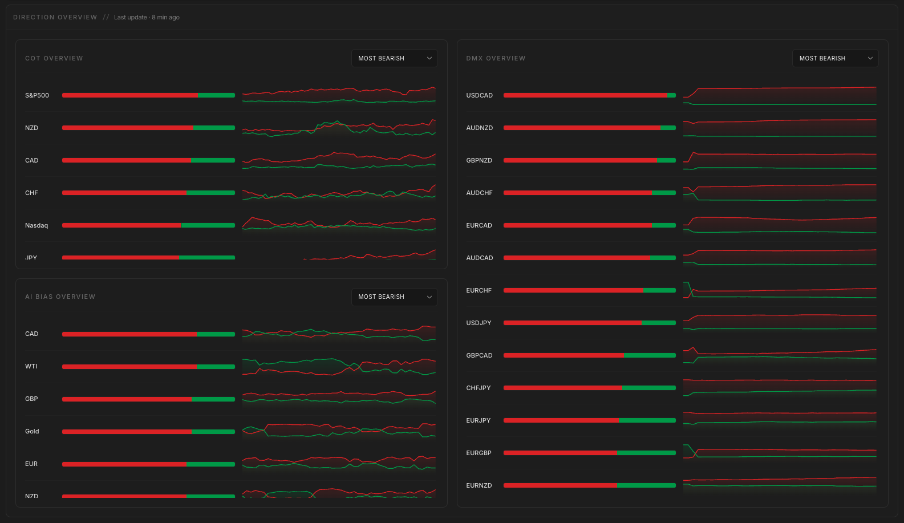Click the Last update 8 min ago text
The width and height of the screenshot is (904, 523).
click(x=147, y=17)
